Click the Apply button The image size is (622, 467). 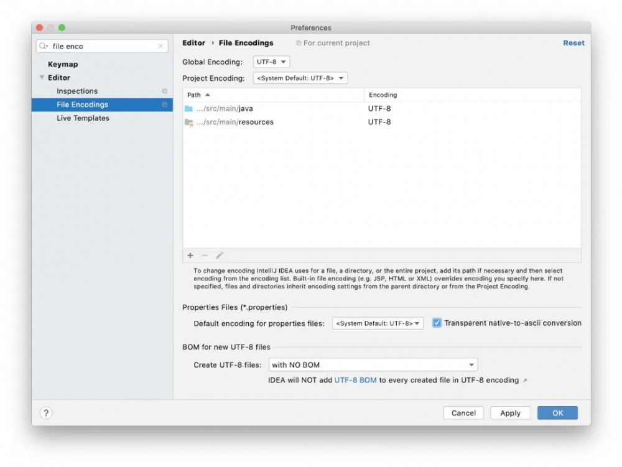point(510,413)
